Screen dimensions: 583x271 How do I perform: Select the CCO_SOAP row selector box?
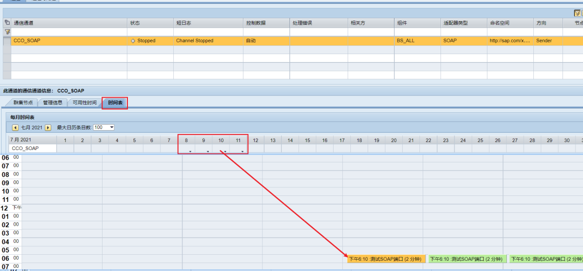pos(7,41)
